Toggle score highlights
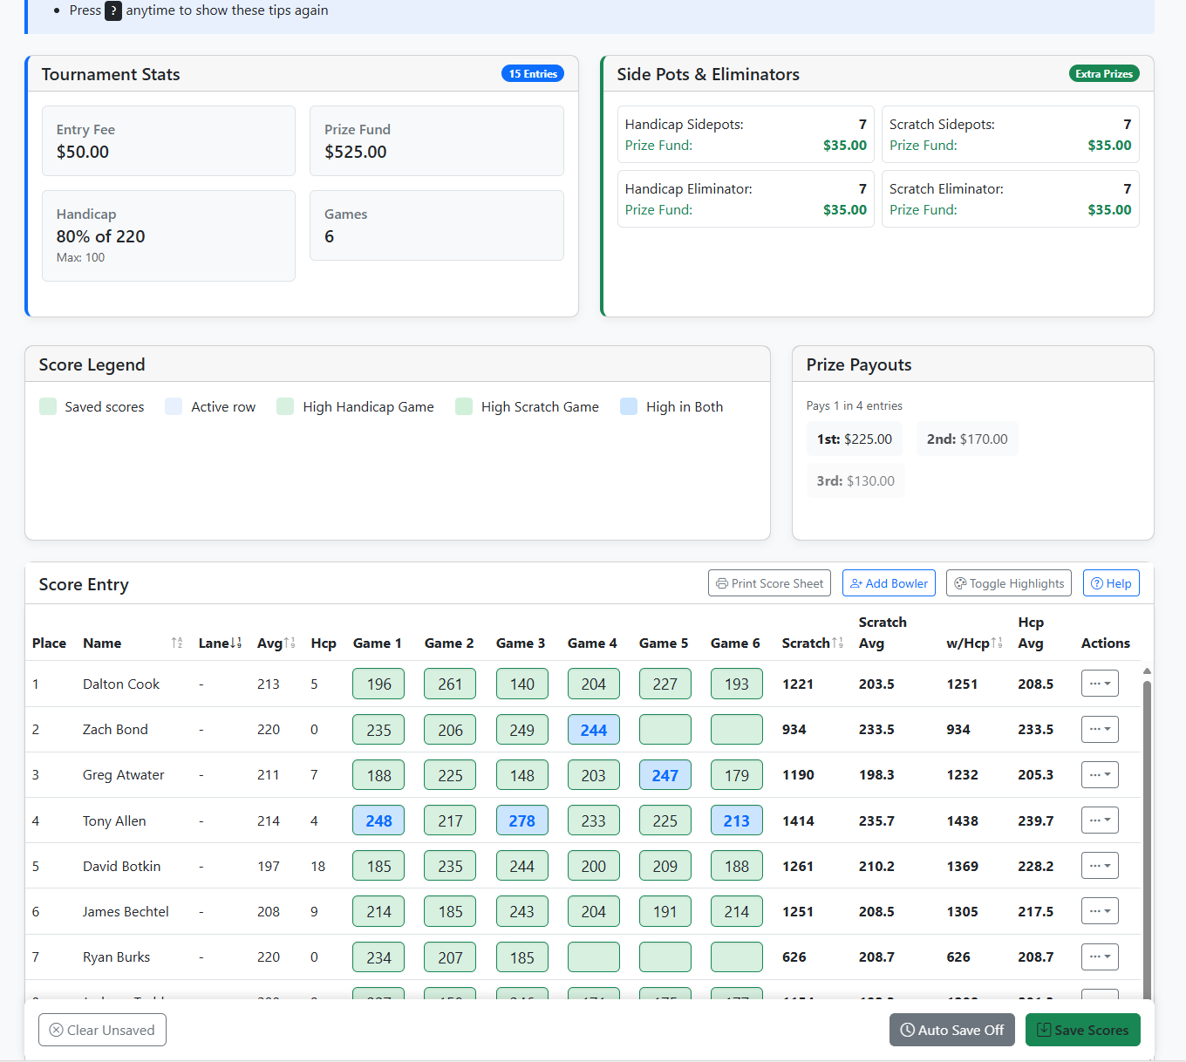The width and height of the screenshot is (1186, 1062). tap(1009, 583)
